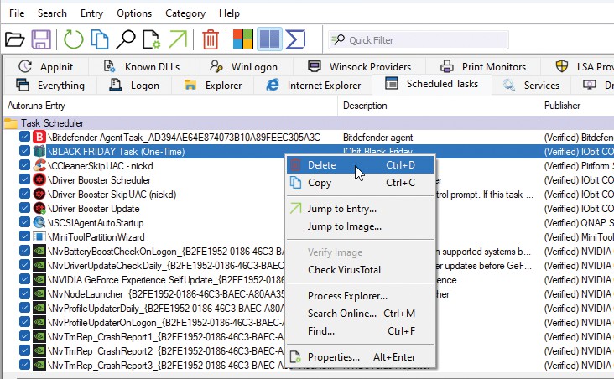Uncheck the CCleanerSkipUAC checkbox
The height and width of the screenshot is (379, 614).
pyautogui.click(x=24, y=165)
